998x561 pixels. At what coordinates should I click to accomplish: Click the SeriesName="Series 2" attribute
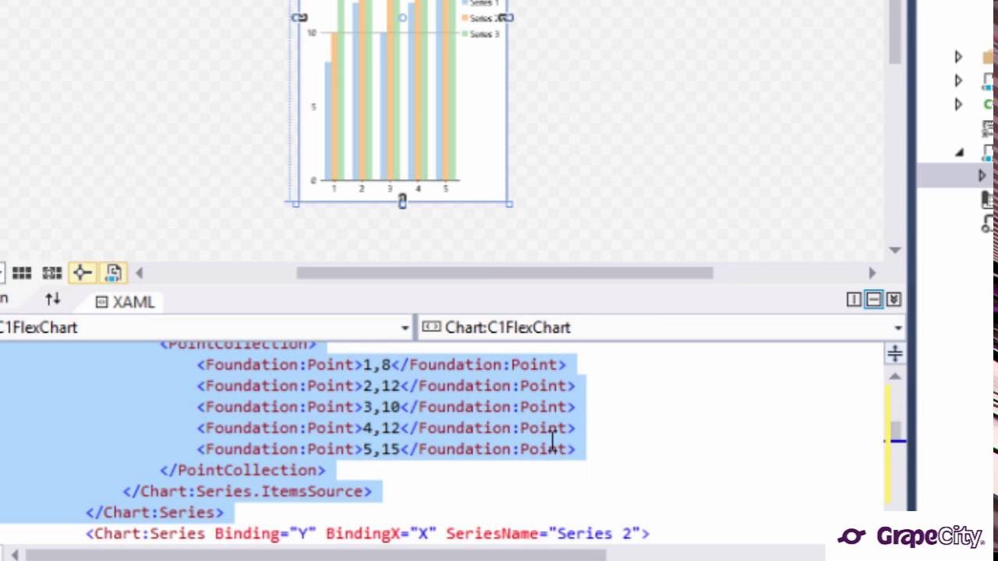(x=543, y=534)
